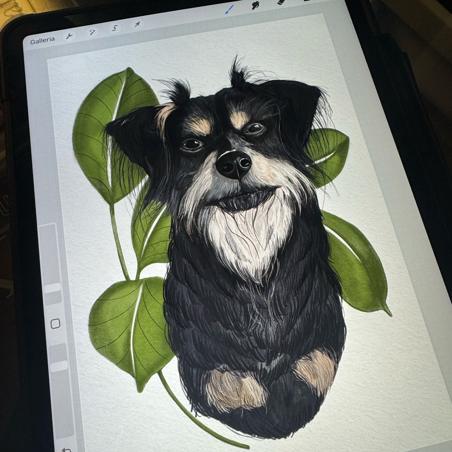Tap the Undo arrow in the sidebar
Screen dimensions: 452x452
tap(66, 449)
